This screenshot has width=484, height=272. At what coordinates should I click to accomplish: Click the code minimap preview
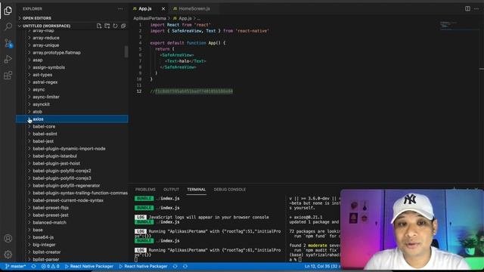coord(459,25)
